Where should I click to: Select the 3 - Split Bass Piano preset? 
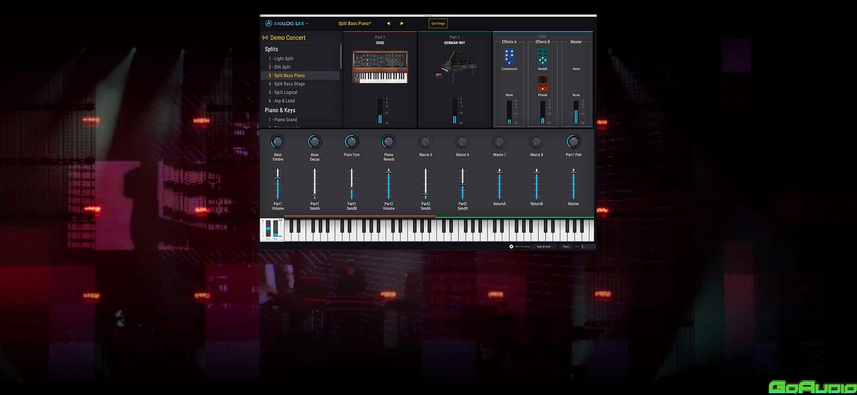tap(300, 75)
